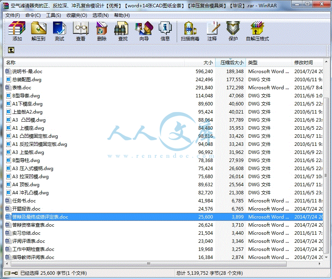This screenshot has width=332, height=279.
Task: Click size value 596,240
Action: 204,72
